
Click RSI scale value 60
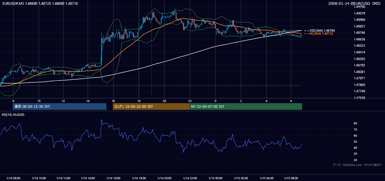click(x=355, y=135)
